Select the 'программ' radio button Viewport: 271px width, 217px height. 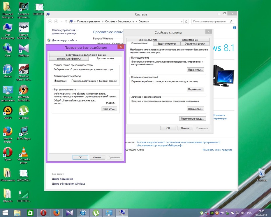coord(55,81)
